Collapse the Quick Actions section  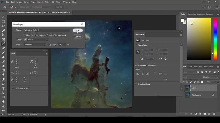click(x=136, y=84)
